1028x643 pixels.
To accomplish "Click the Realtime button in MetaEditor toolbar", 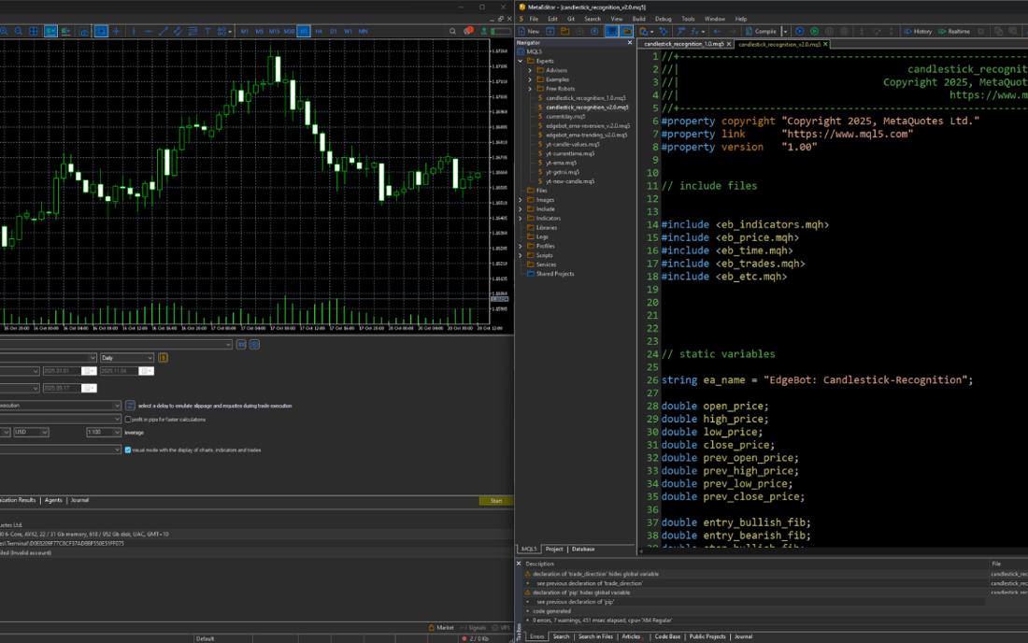I will pos(954,31).
